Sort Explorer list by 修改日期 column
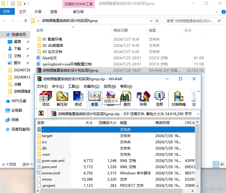226x193 pixels. click(x=129, y=30)
